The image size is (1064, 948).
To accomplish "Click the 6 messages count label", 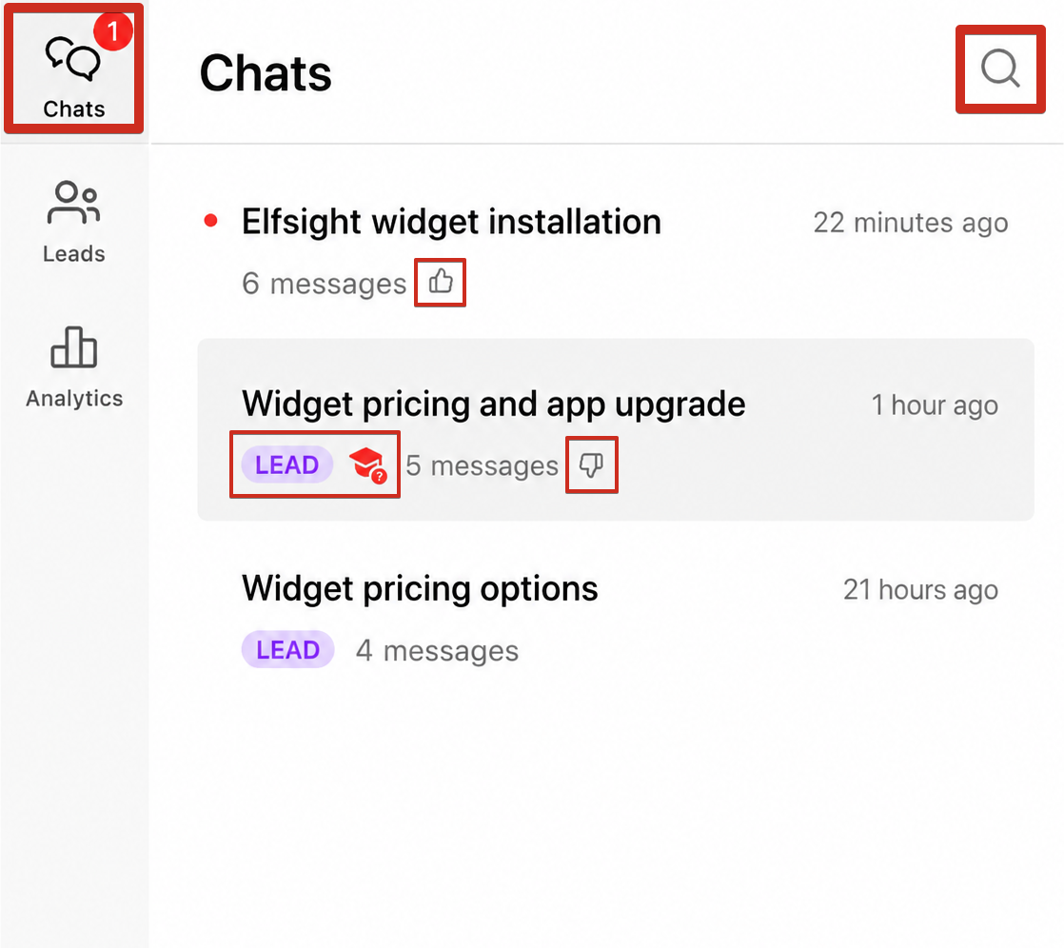I will [x=324, y=284].
